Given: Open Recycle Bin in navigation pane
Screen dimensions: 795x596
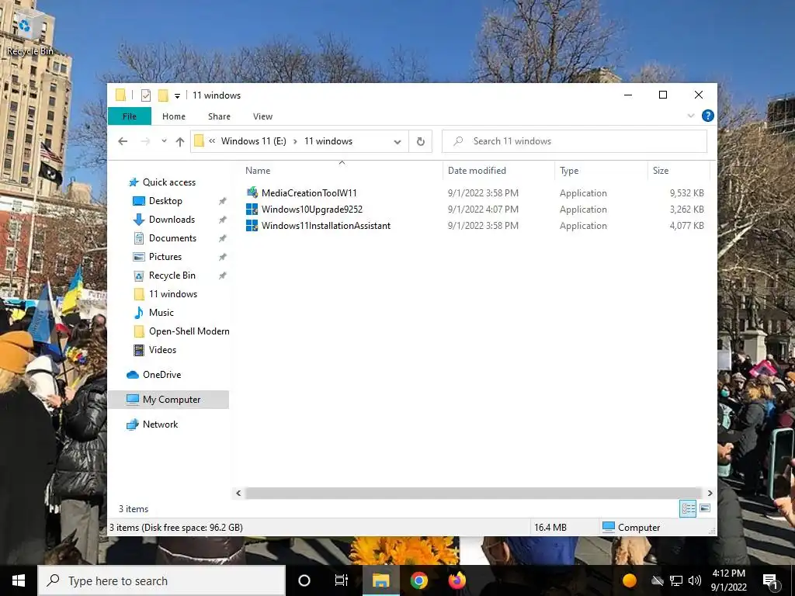Looking at the screenshot, I should (172, 275).
